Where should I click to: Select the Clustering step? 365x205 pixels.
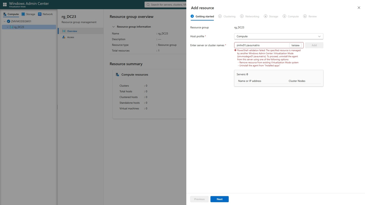(227, 16)
